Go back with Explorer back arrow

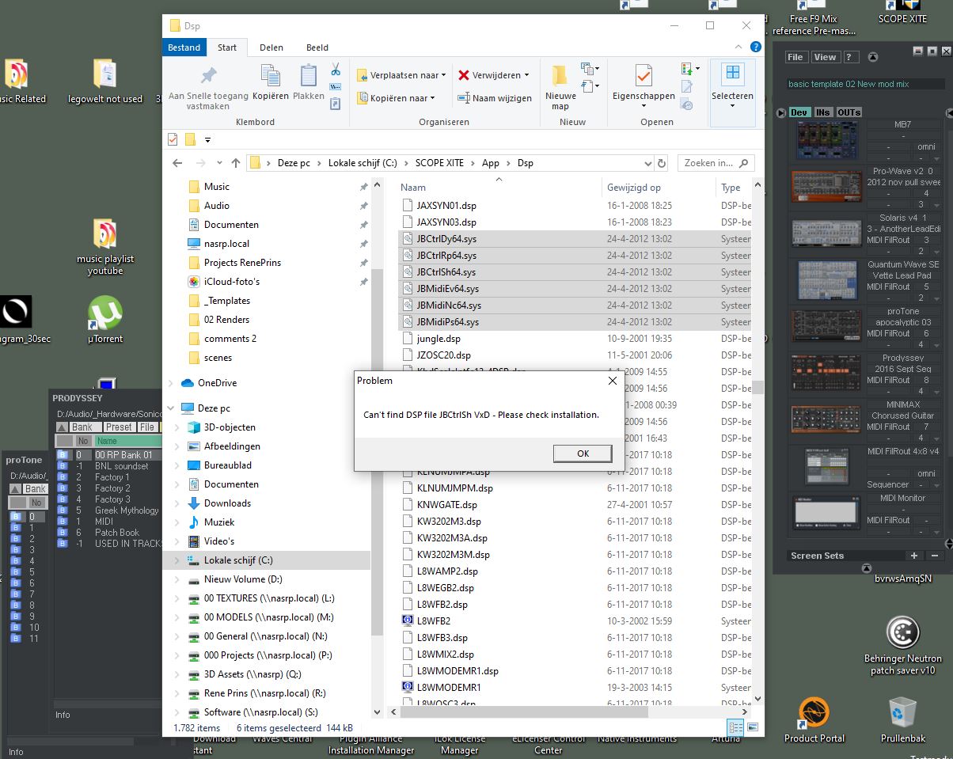(x=177, y=163)
